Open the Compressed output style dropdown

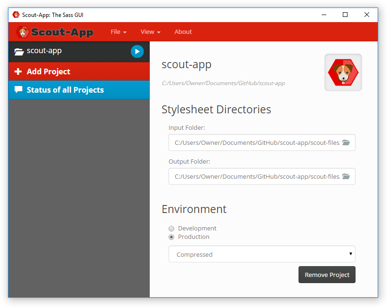click(x=262, y=254)
